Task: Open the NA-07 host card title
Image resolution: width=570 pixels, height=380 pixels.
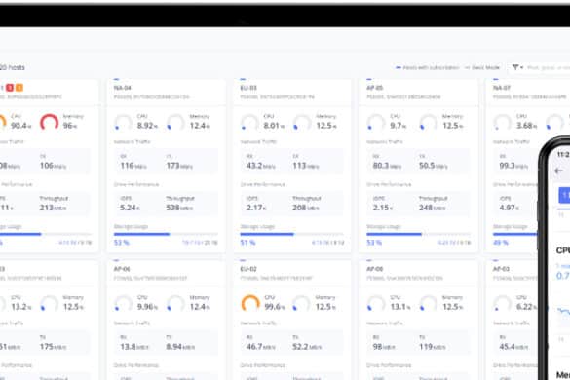Action: (x=502, y=88)
